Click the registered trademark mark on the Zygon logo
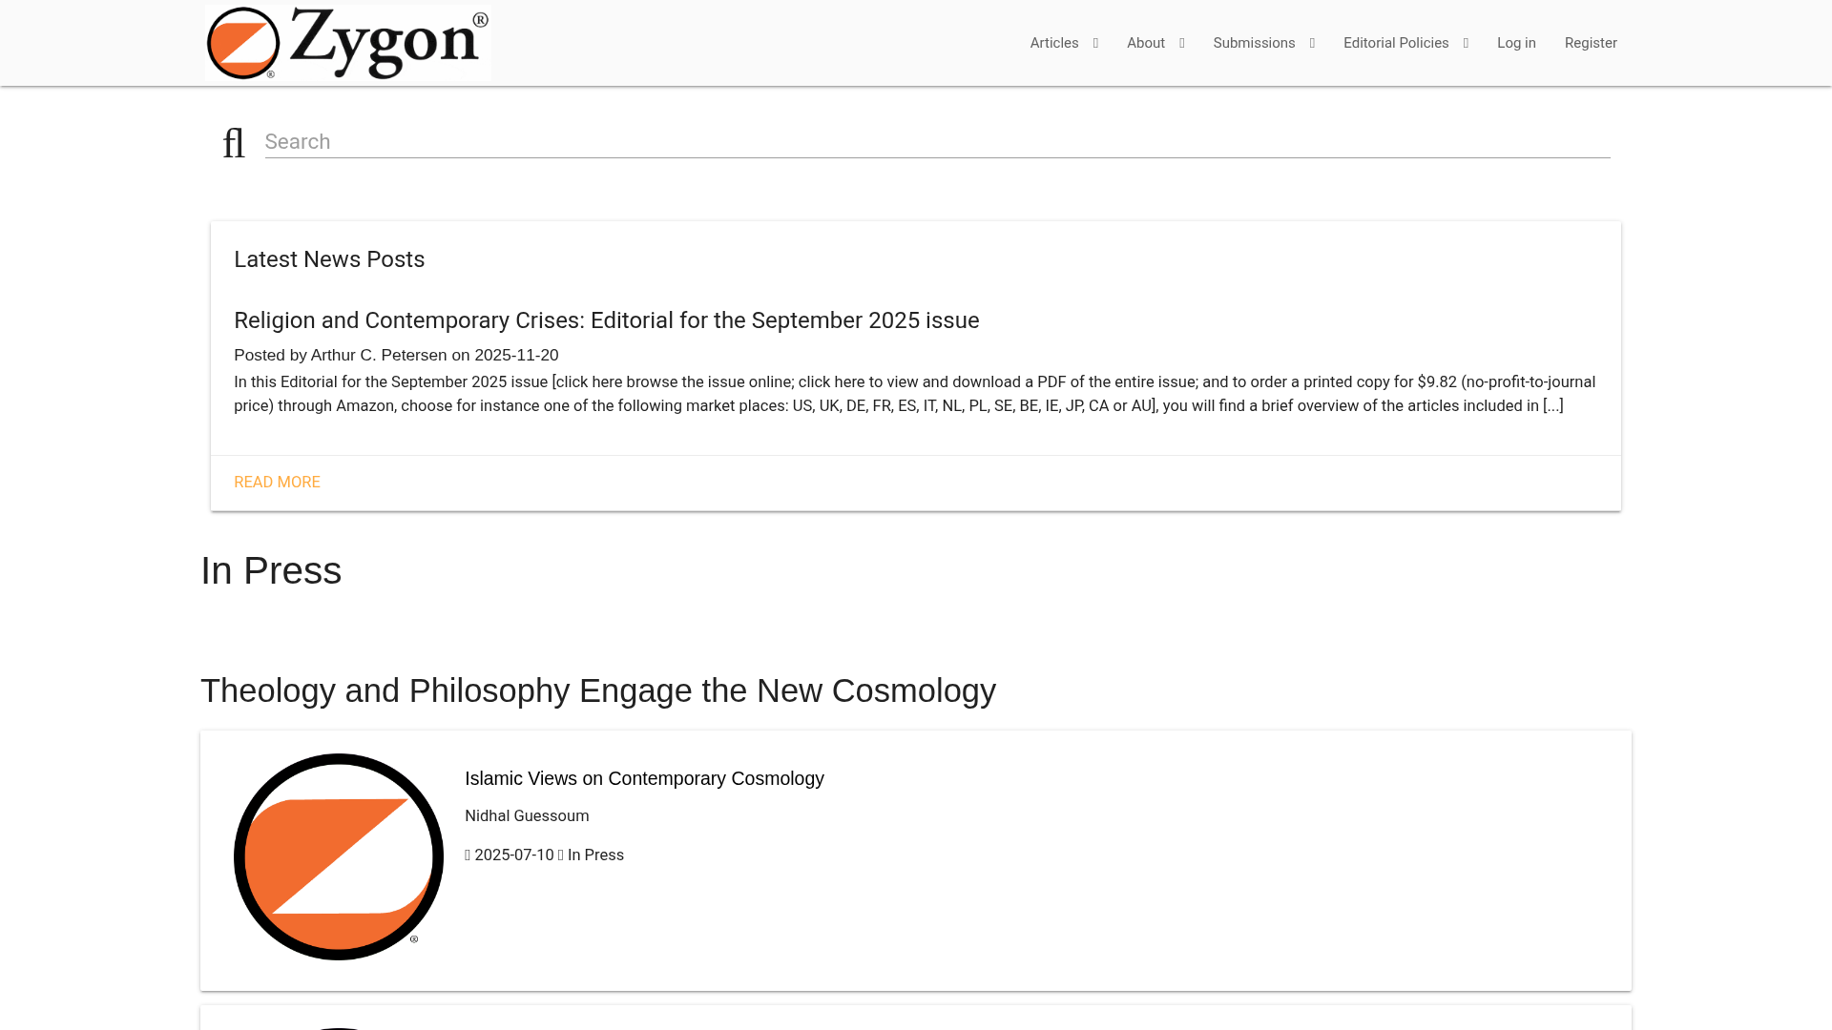 coord(481,19)
